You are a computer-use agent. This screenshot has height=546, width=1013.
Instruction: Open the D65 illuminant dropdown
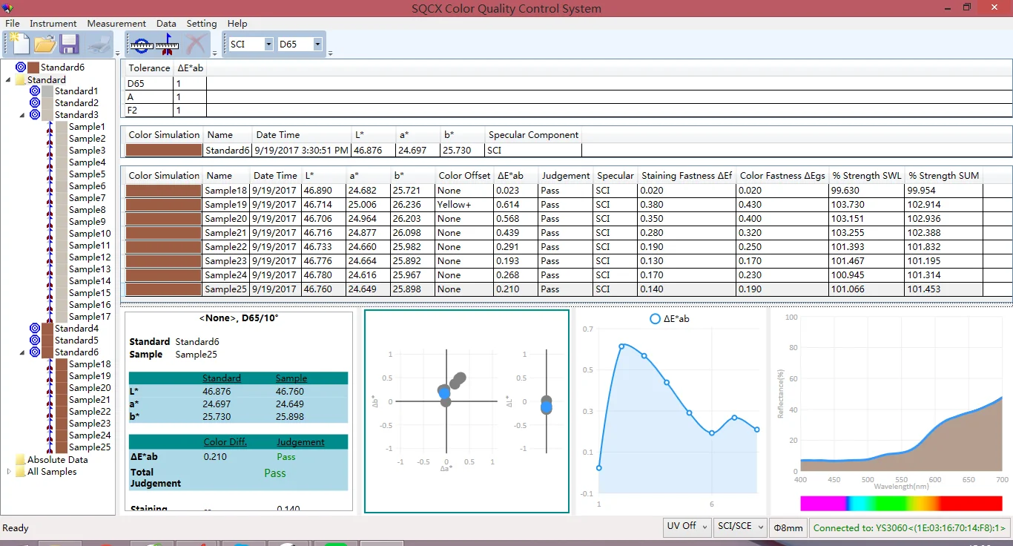(317, 45)
